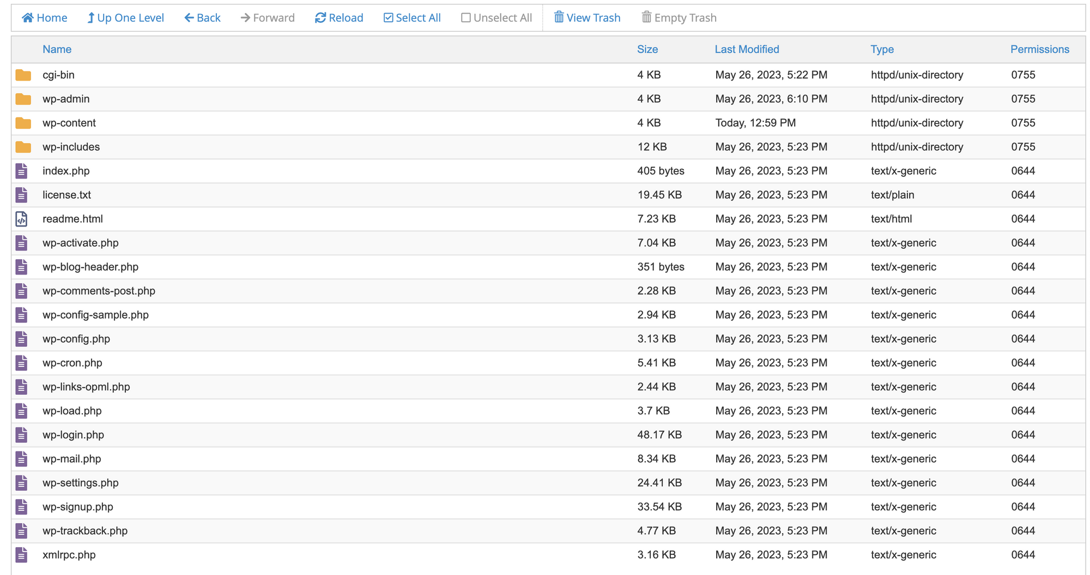Click the wp-config-sample.php file icon
Screen dimensions: 1090x575
coord(21,315)
